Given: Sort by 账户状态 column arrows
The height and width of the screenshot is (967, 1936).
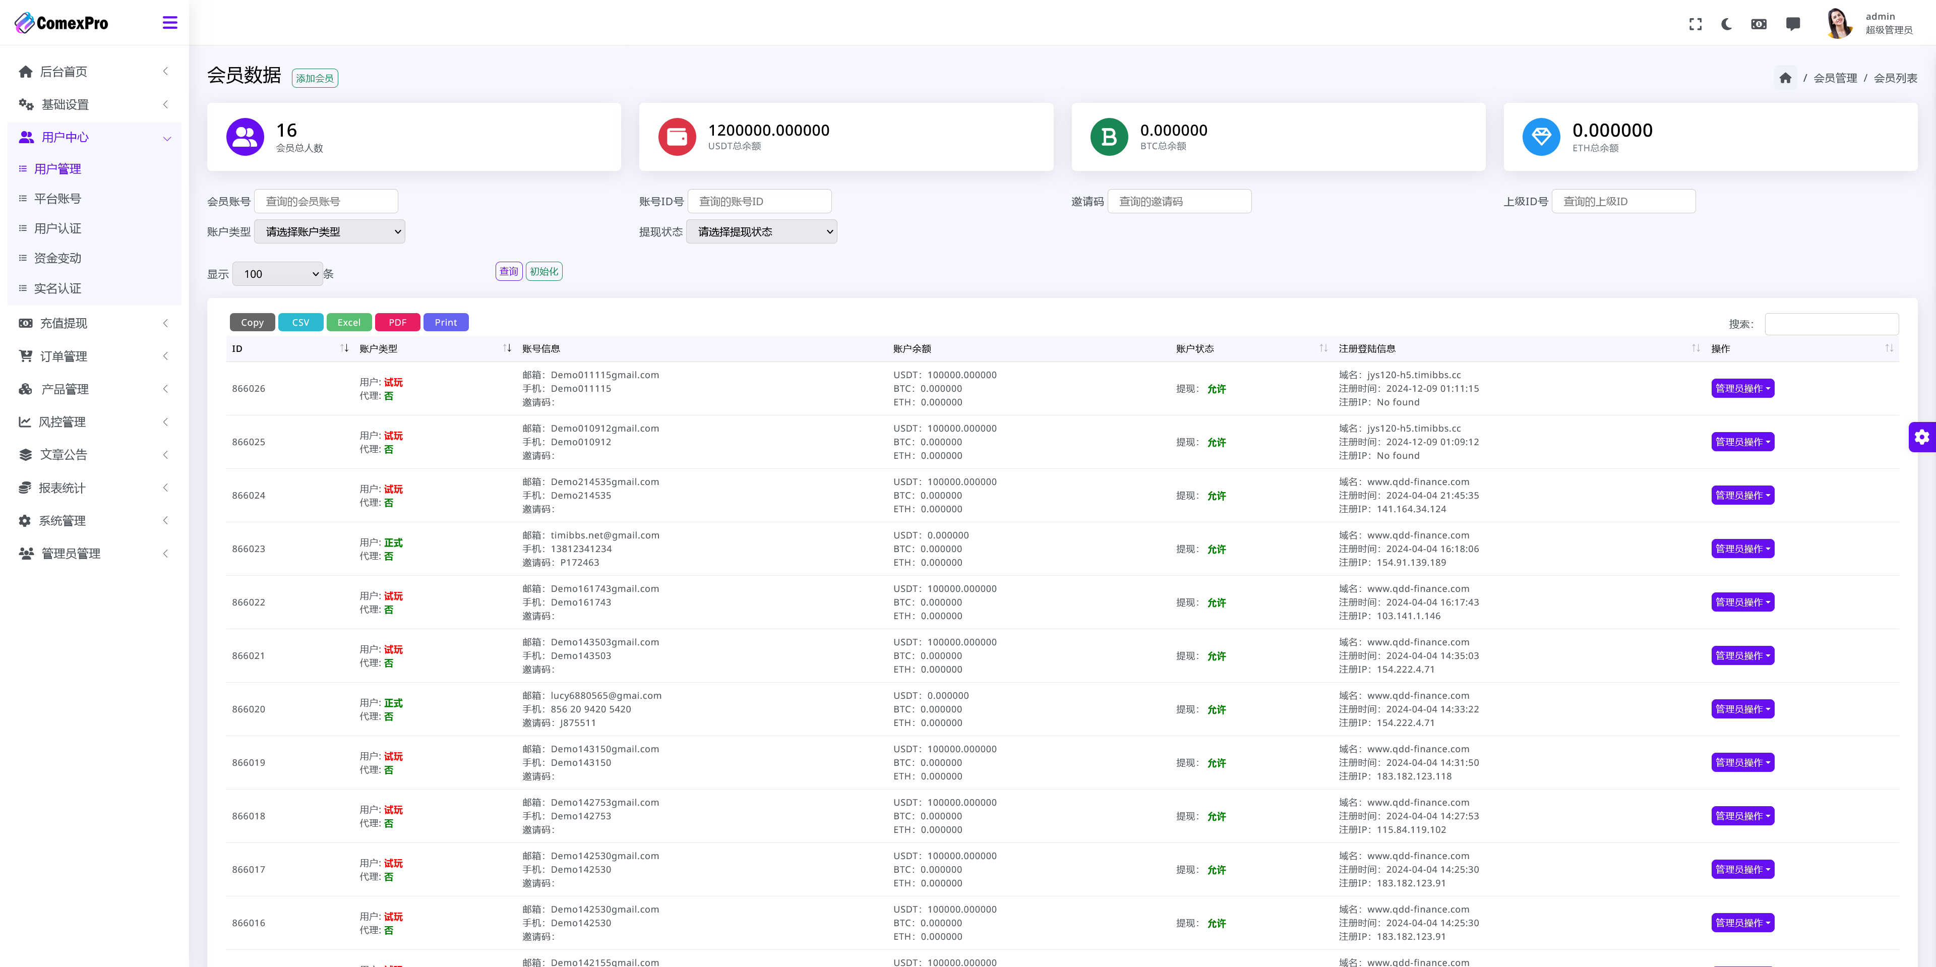Looking at the screenshot, I should tap(1323, 348).
